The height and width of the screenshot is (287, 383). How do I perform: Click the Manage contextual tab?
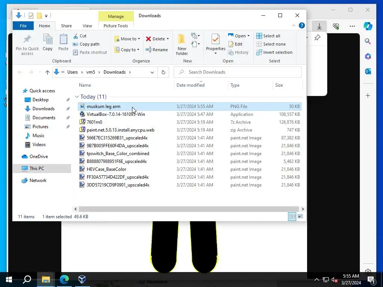116,16
